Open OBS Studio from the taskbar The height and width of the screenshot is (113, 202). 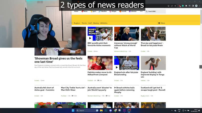point(129,110)
